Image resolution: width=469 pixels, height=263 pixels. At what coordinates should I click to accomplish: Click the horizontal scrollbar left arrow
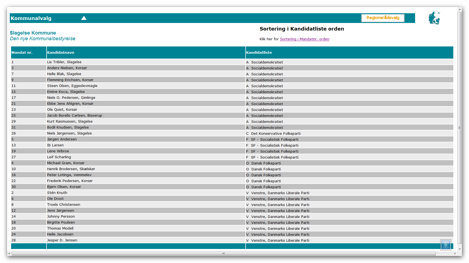click(9, 254)
